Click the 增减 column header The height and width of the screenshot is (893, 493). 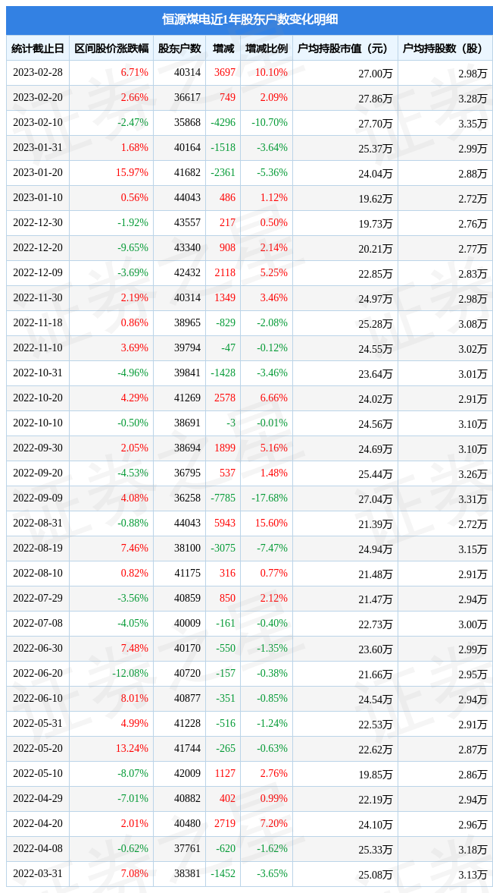pos(223,48)
